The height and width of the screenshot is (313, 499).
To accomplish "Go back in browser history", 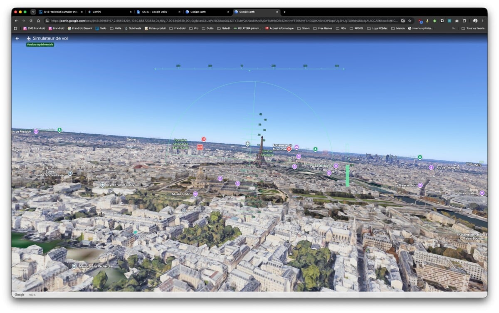I will tap(16, 20).
